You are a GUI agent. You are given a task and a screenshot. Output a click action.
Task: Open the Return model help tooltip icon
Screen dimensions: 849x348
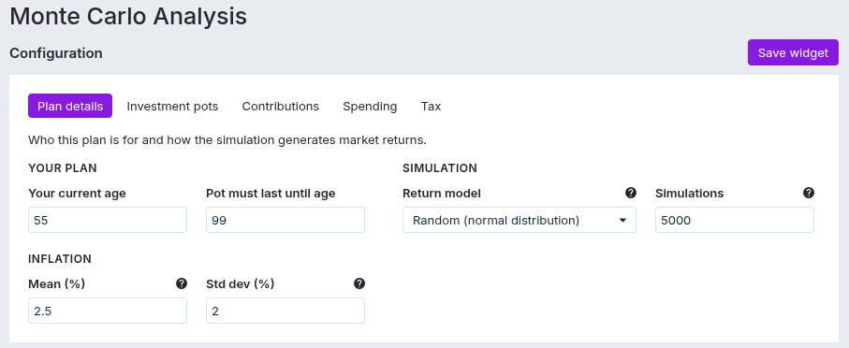(x=630, y=193)
